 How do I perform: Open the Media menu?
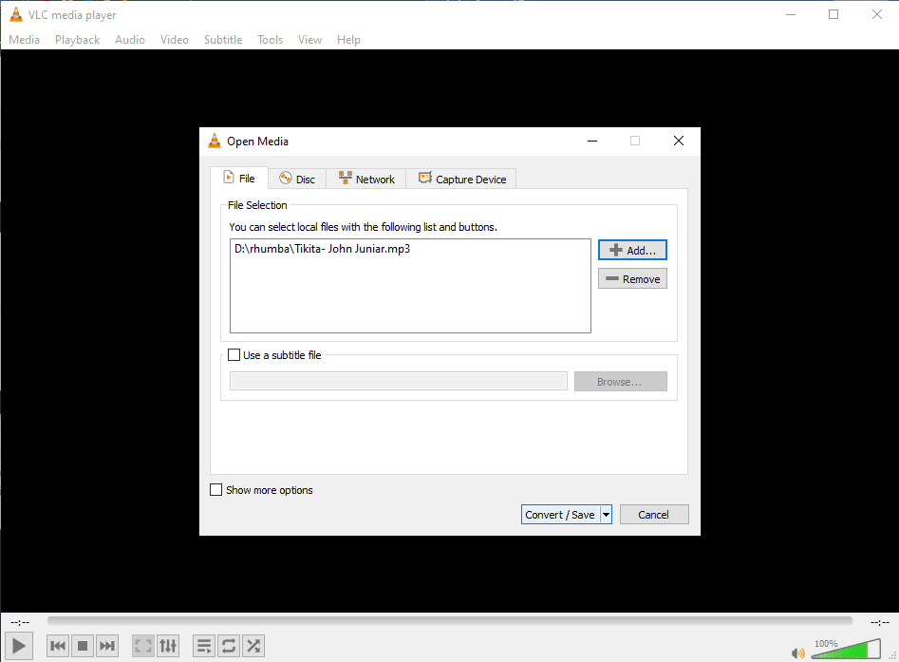pyautogui.click(x=24, y=40)
